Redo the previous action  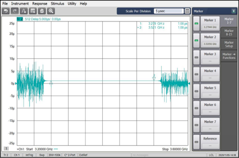click(x=15, y=11)
